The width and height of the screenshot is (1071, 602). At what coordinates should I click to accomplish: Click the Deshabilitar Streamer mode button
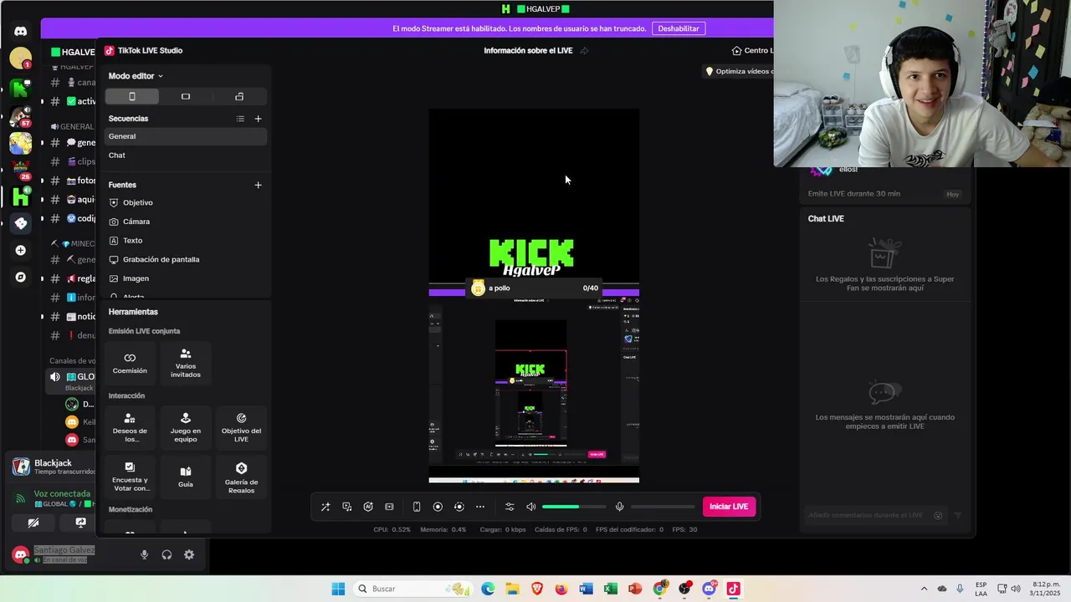click(679, 28)
